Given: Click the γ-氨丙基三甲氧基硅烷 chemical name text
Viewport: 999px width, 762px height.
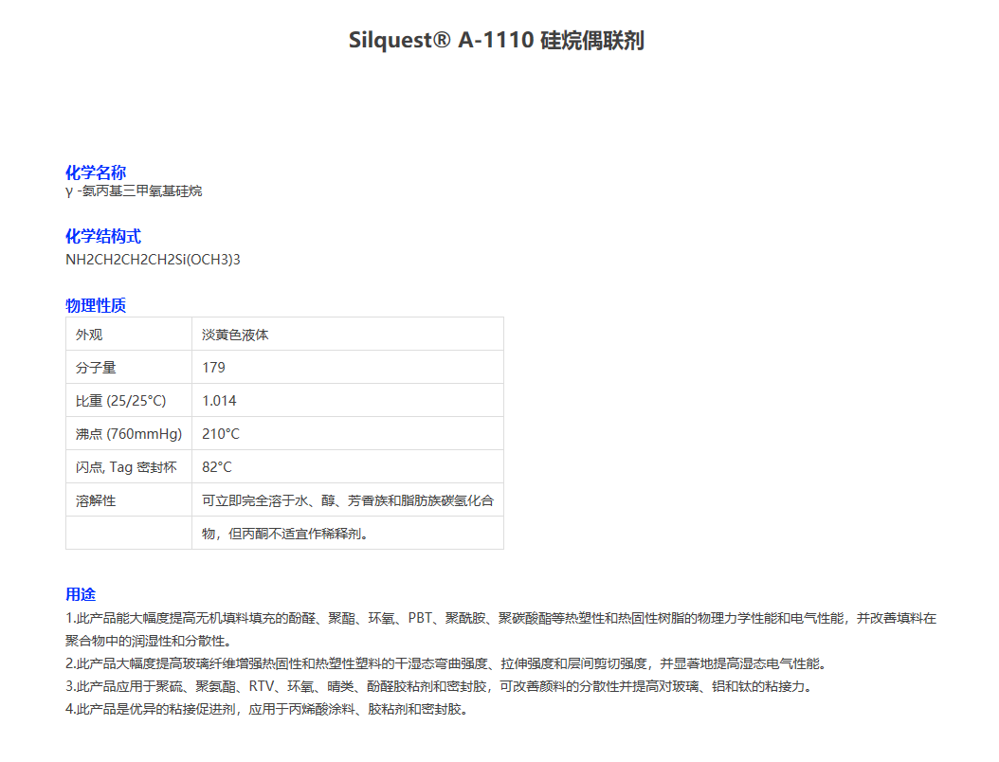Looking at the screenshot, I should click(x=134, y=191).
